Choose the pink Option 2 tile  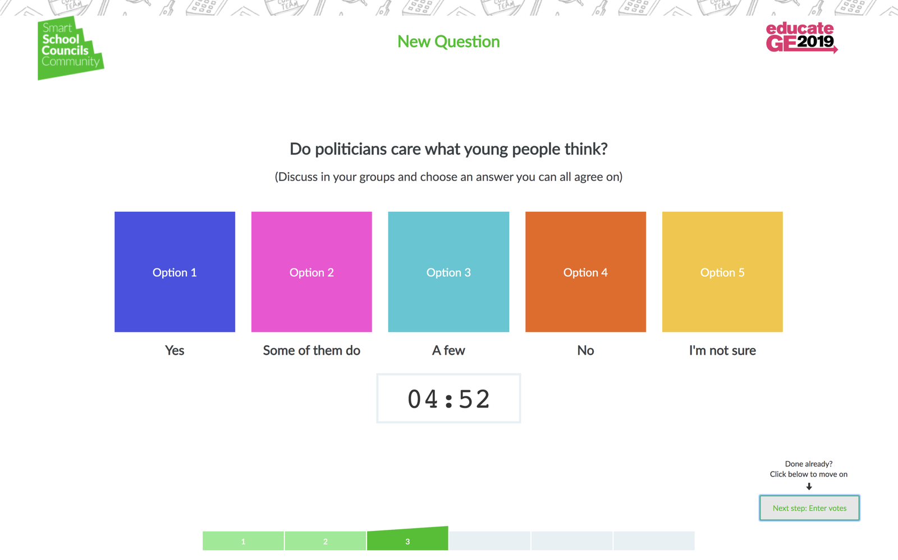(311, 272)
